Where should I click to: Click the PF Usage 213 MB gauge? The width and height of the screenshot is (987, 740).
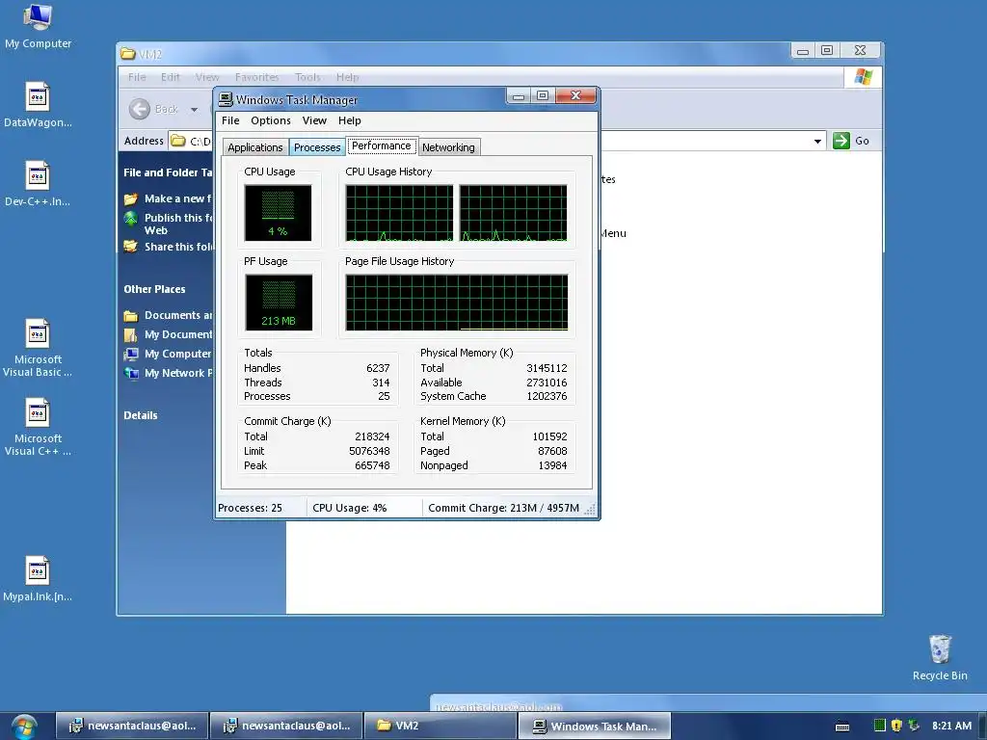coord(279,303)
